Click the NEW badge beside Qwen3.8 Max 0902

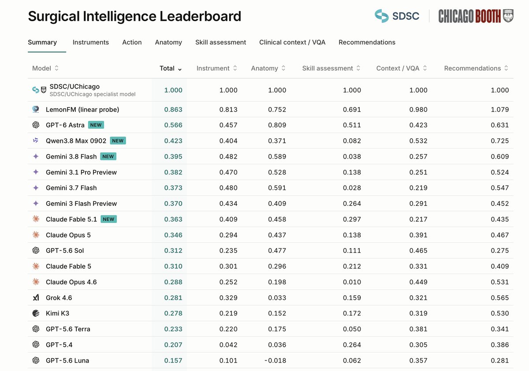118,141
